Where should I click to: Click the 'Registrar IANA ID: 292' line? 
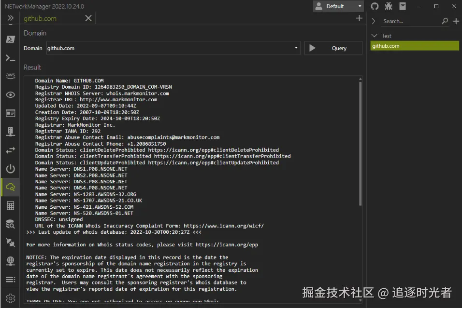pyautogui.click(x=68, y=131)
